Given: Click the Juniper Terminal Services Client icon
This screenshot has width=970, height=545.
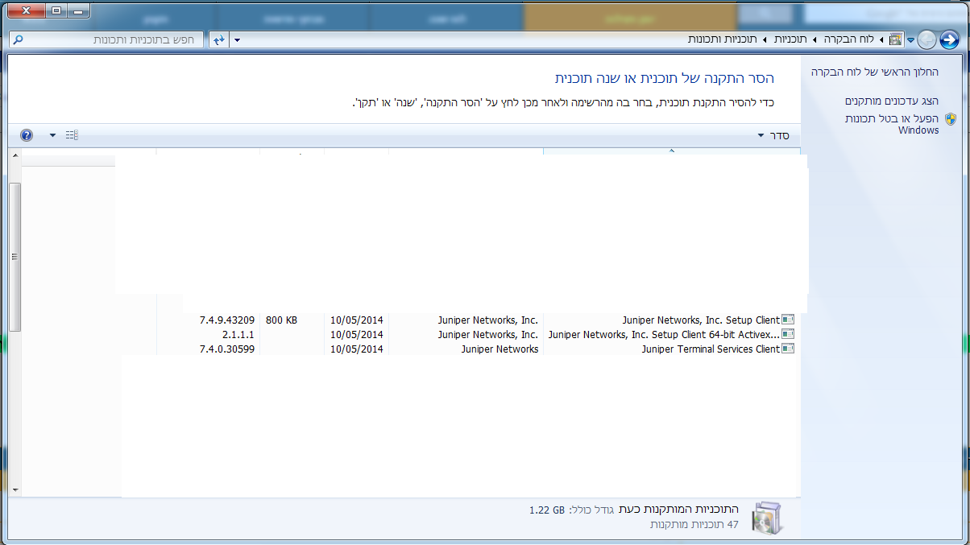Looking at the screenshot, I should pos(788,349).
